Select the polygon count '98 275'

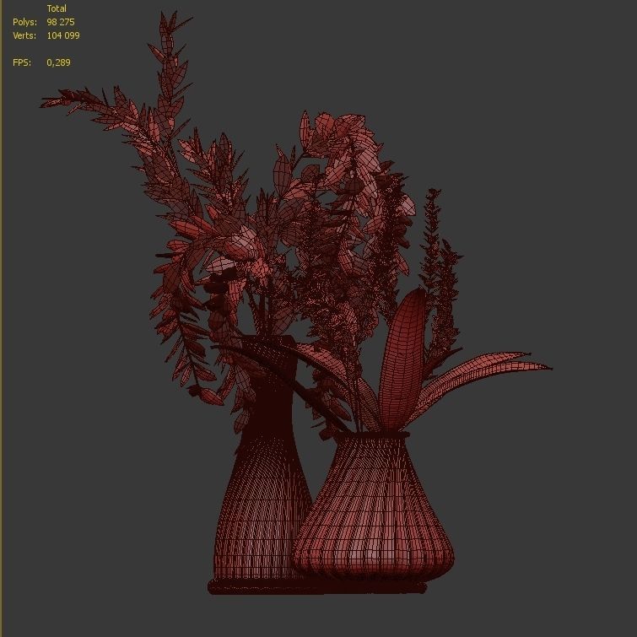point(61,22)
